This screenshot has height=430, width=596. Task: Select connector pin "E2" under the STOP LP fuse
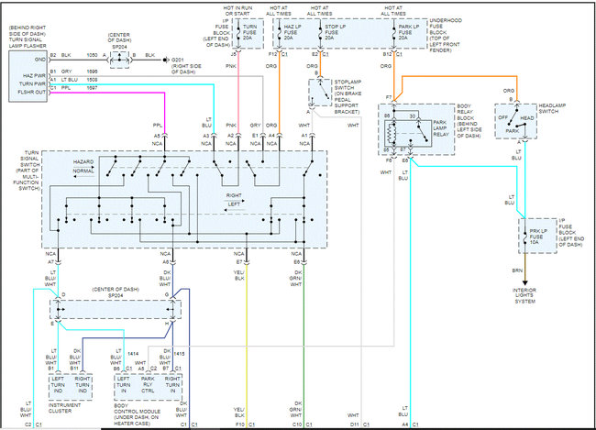point(315,54)
